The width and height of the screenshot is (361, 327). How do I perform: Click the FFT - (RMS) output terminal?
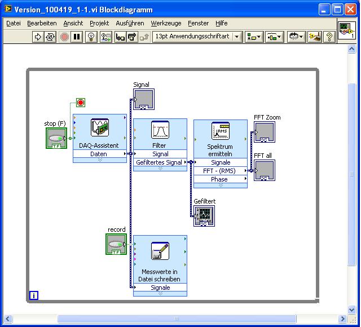(221, 171)
